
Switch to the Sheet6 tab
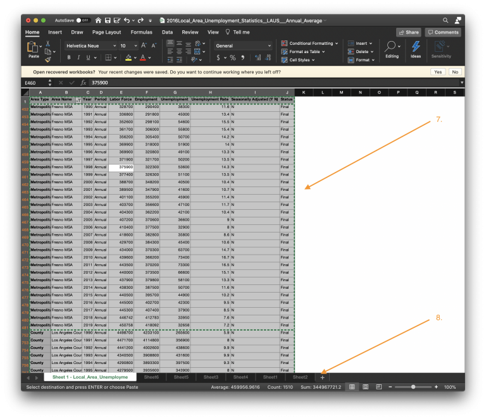coord(151,377)
